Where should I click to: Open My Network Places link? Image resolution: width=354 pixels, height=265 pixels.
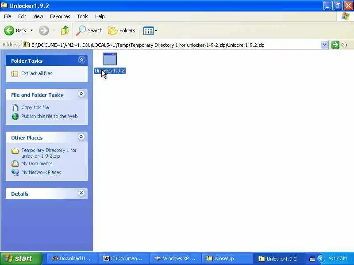coord(41,172)
